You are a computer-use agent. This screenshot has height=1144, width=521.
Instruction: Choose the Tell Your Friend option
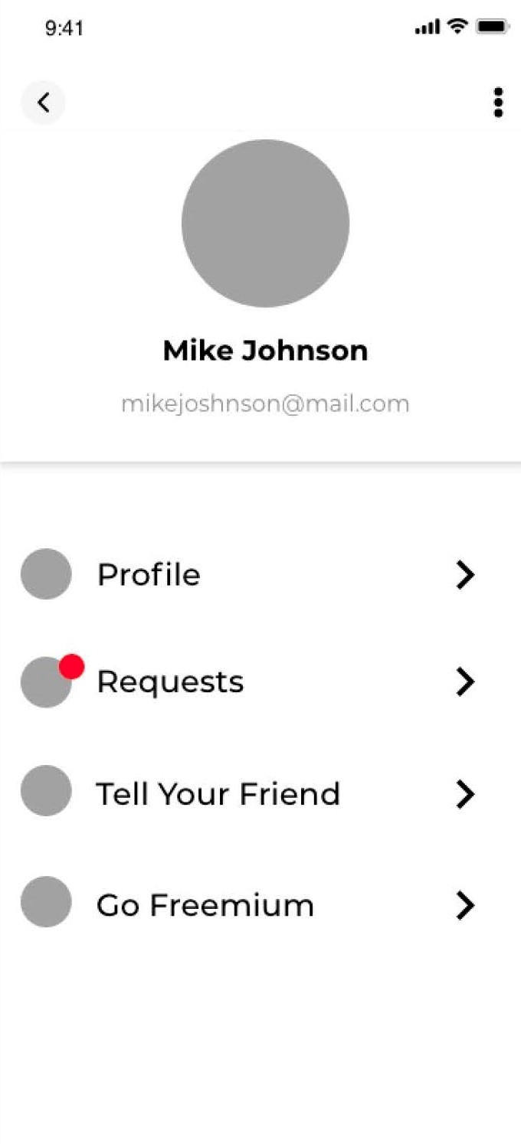pos(260,794)
